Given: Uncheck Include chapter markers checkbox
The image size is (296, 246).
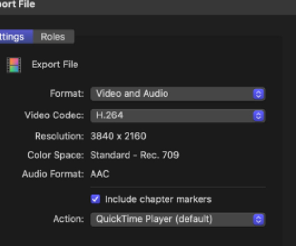Looking at the screenshot, I should tap(95, 199).
